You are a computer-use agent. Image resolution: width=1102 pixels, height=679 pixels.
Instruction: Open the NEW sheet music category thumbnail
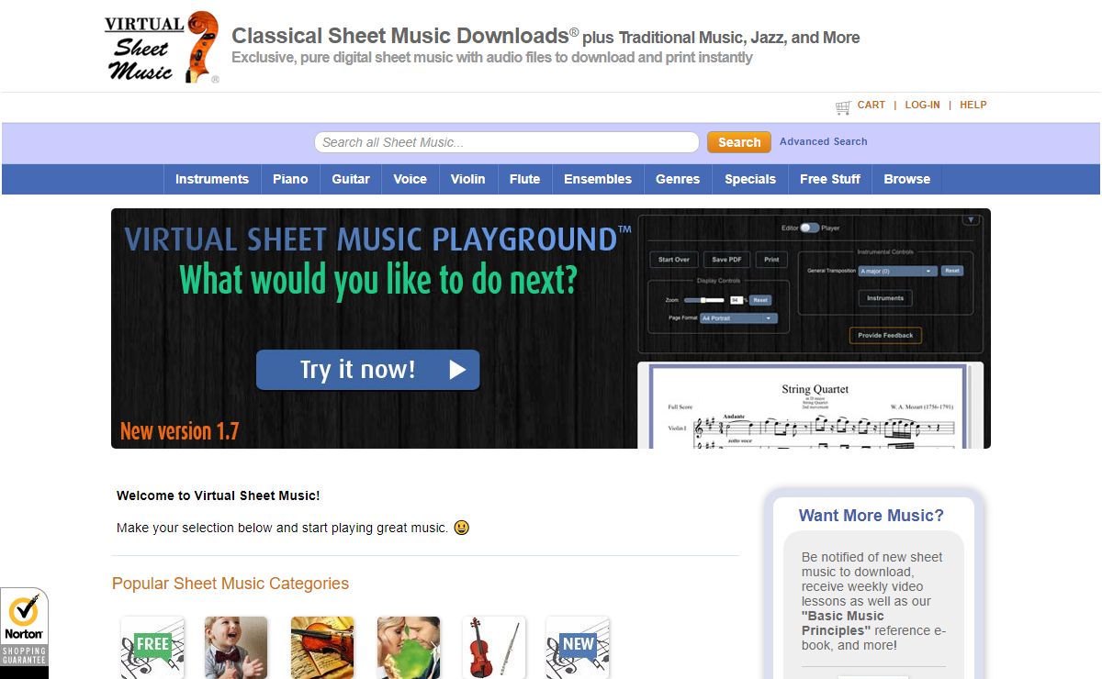pyautogui.click(x=578, y=647)
